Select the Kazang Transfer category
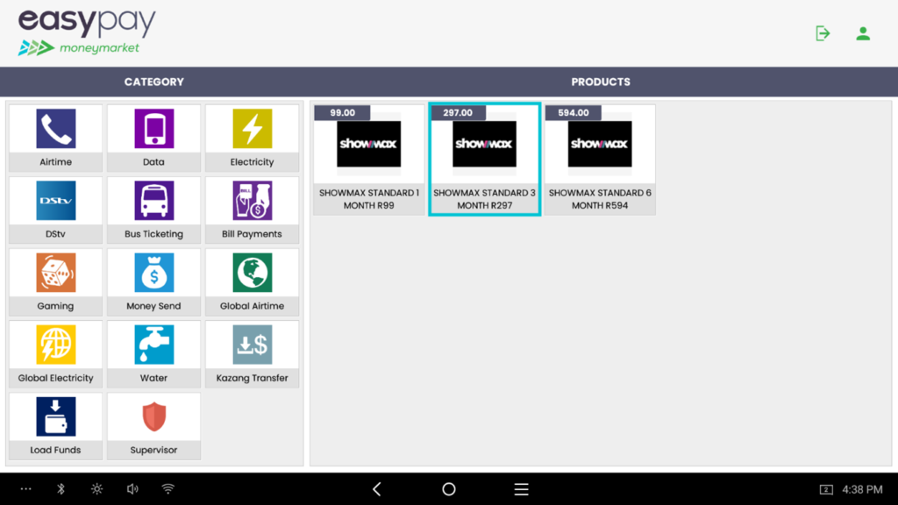The width and height of the screenshot is (898, 505). [252, 354]
